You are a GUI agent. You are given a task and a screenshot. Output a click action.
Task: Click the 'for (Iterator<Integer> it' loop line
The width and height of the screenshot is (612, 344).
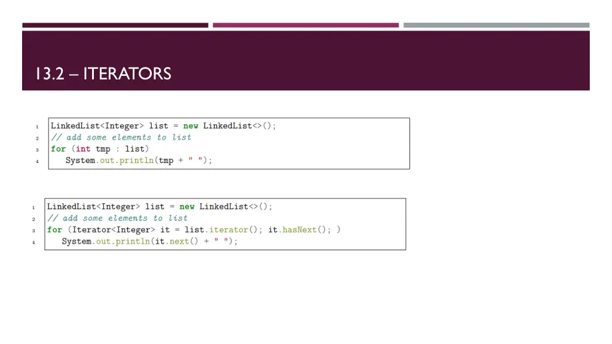[x=194, y=230]
